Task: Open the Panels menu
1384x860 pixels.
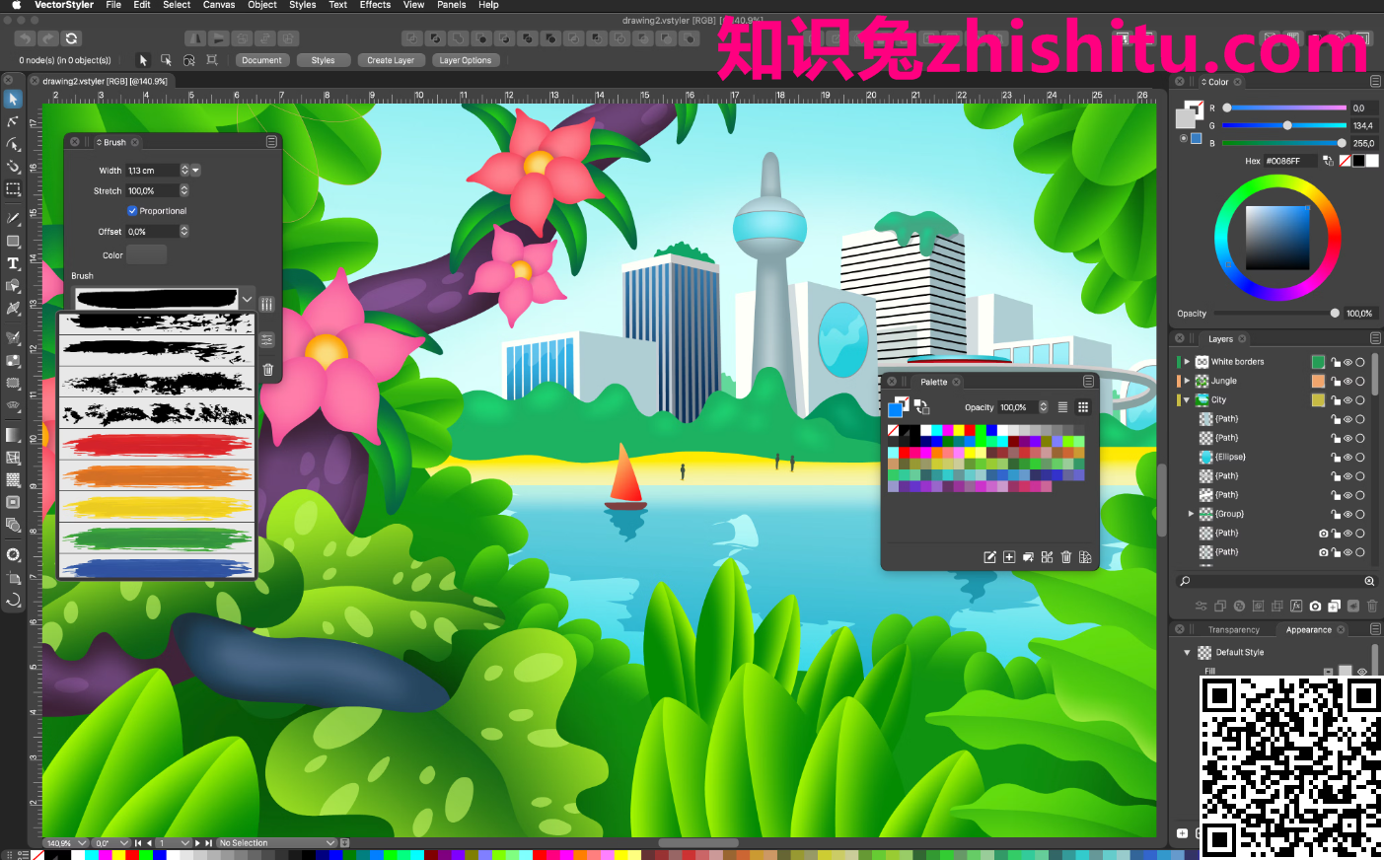Action: pyautogui.click(x=452, y=5)
